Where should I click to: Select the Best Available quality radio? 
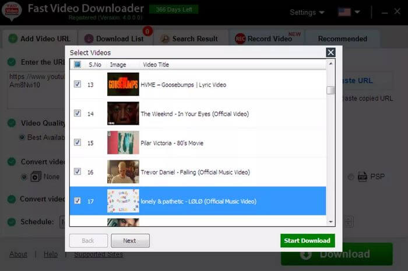(x=22, y=138)
